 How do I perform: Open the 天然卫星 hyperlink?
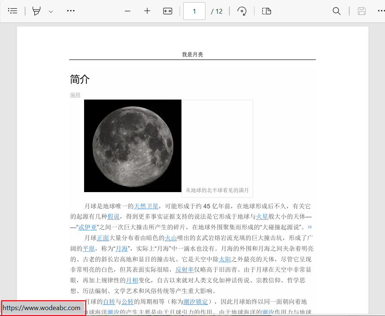(x=146, y=206)
